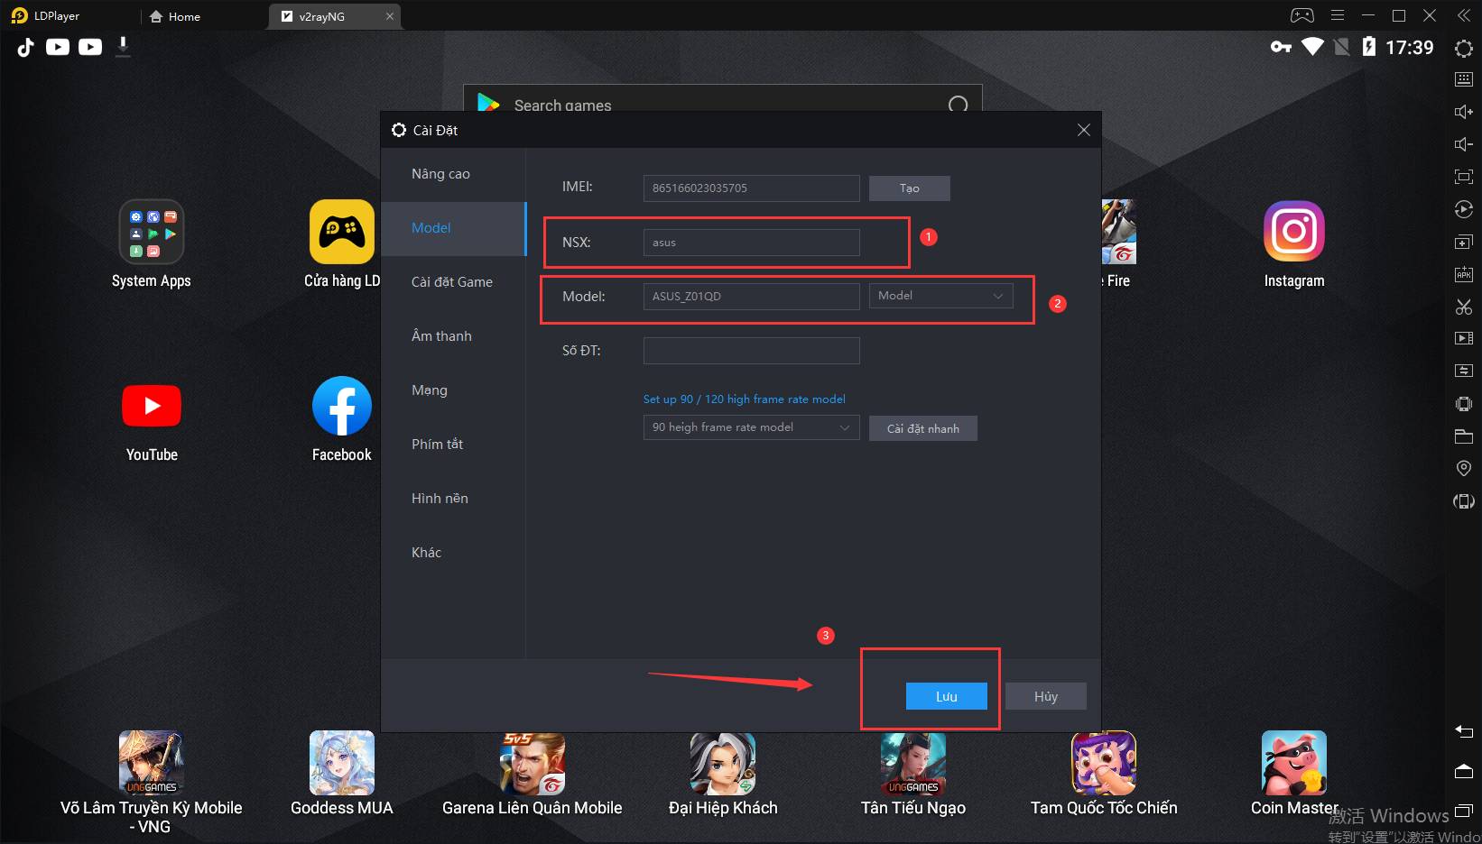Open the sidebar settings gear icon
This screenshot has height=844, width=1482.
pos(1464,49)
